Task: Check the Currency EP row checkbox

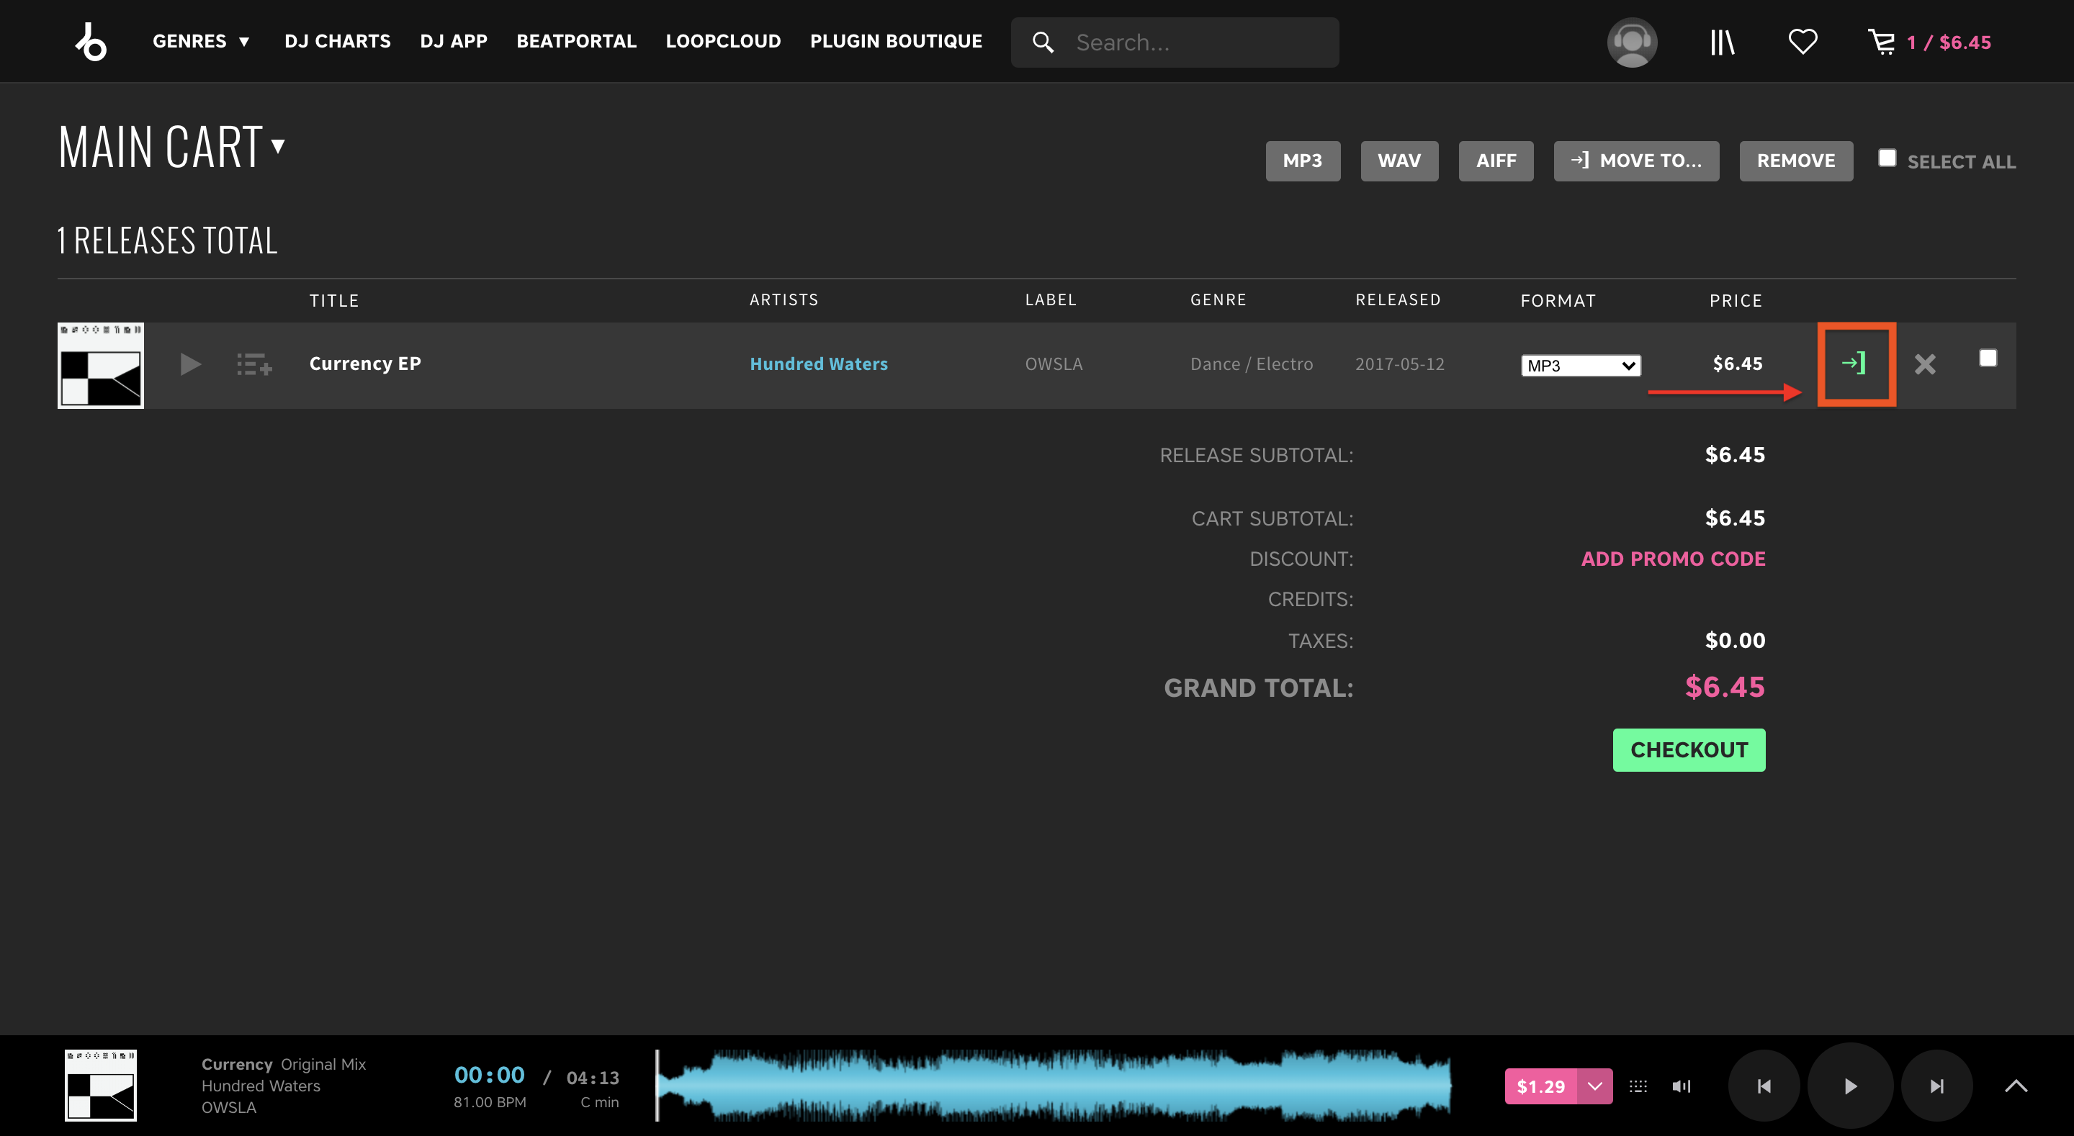Action: point(1988,358)
